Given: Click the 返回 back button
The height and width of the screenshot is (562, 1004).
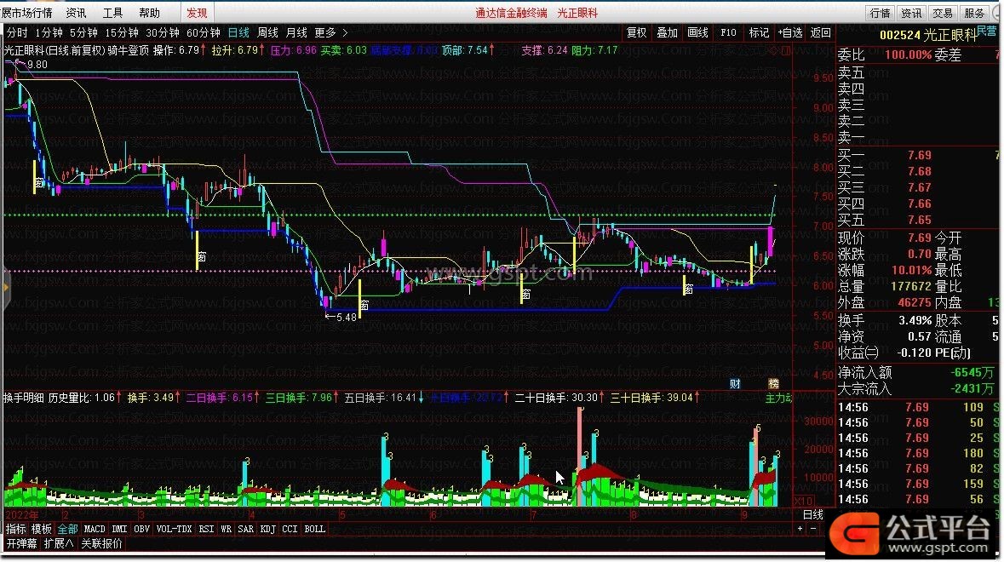Looking at the screenshot, I should (821, 32).
